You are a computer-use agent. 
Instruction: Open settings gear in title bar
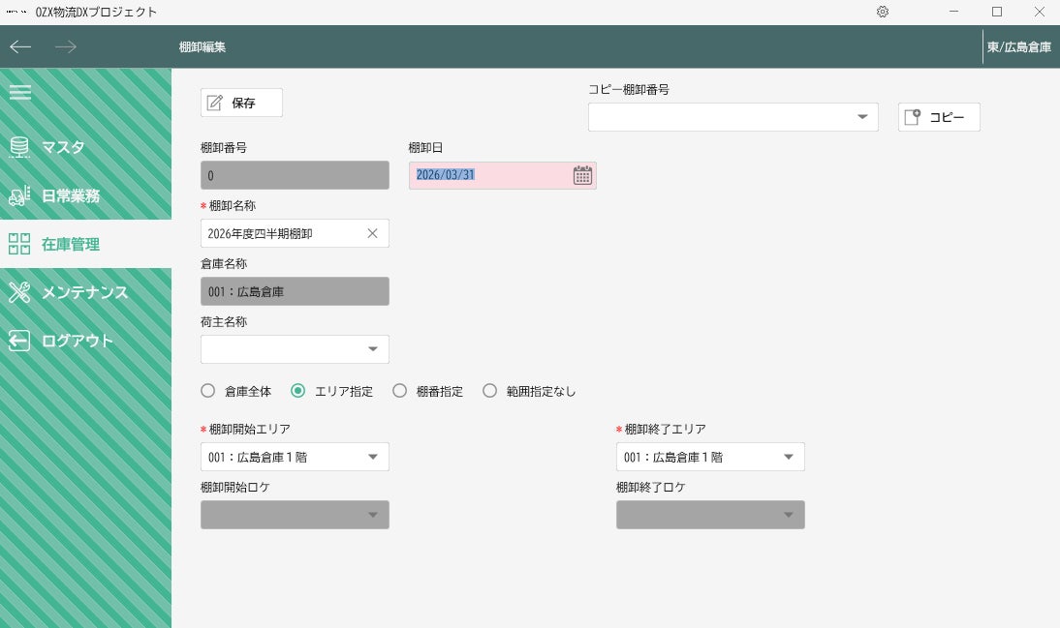pyautogui.click(x=883, y=12)
